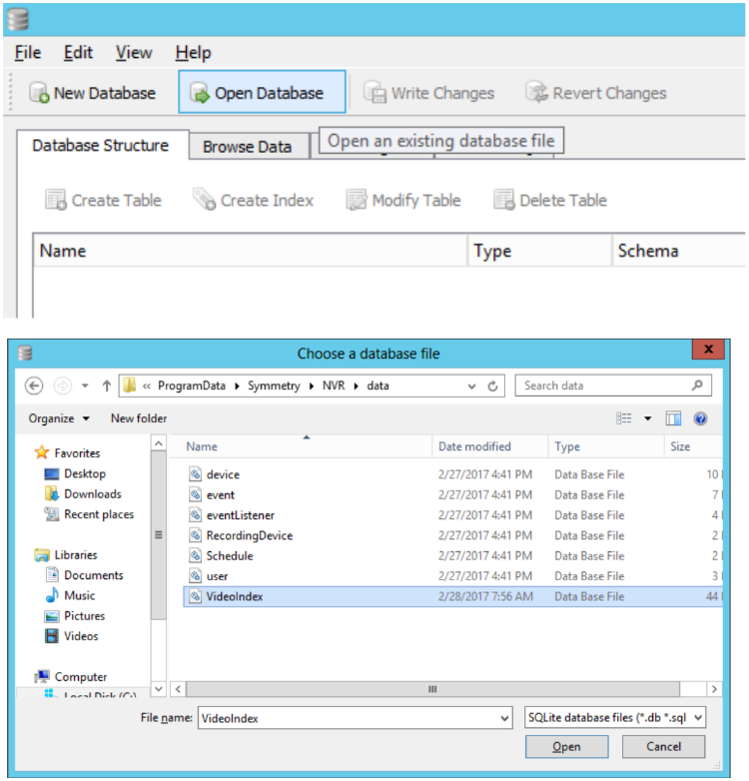This screenshot has width=749, height=781.
Task: Open recent locations dropdown arrow
Action: [x=85, y=387]
